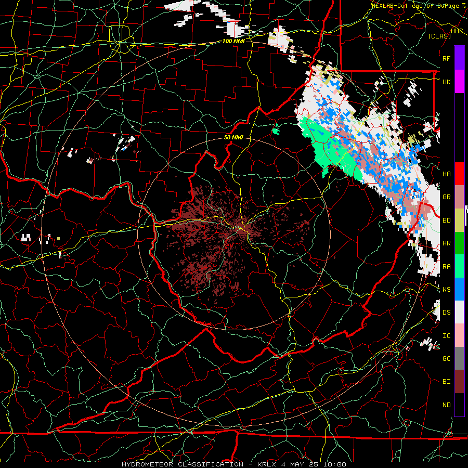Click the GC legend label
Image resolution: width=468 pixels, height=468 pixels.
coord(446,359)
